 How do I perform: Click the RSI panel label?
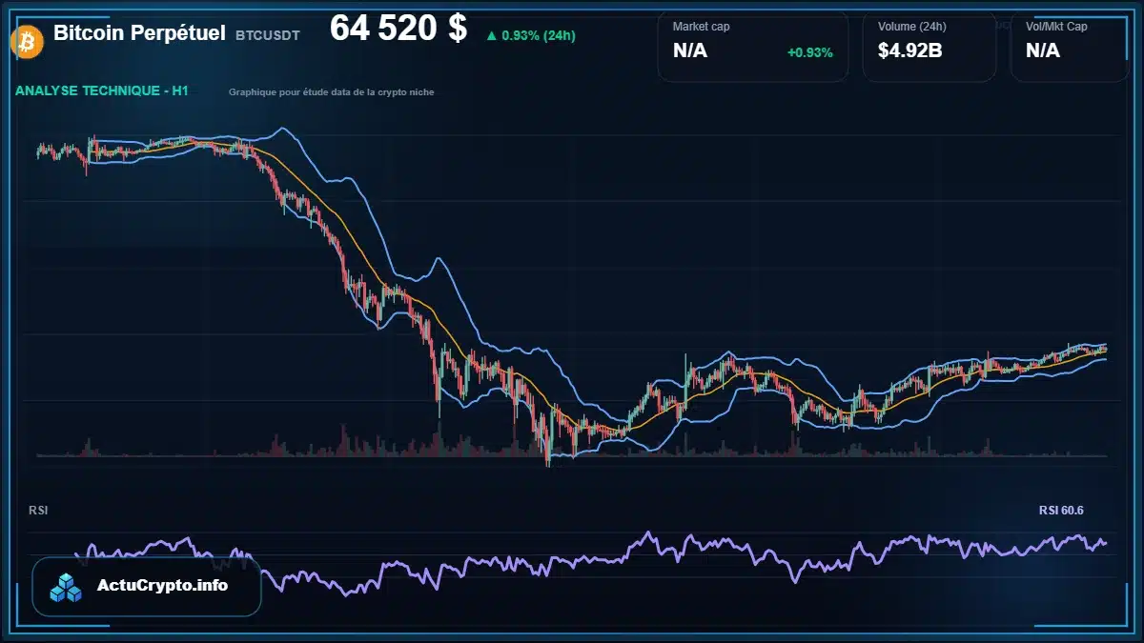point(38,511)
